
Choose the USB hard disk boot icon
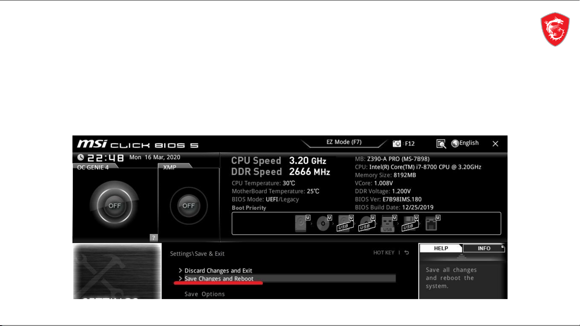tap(346, 223)
